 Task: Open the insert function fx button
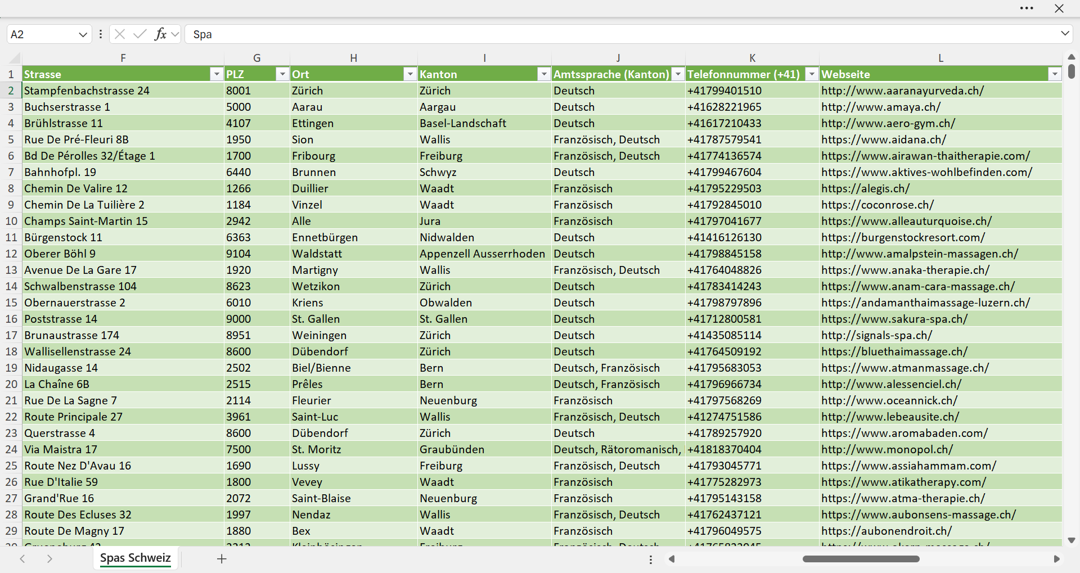tap(160, 34)
